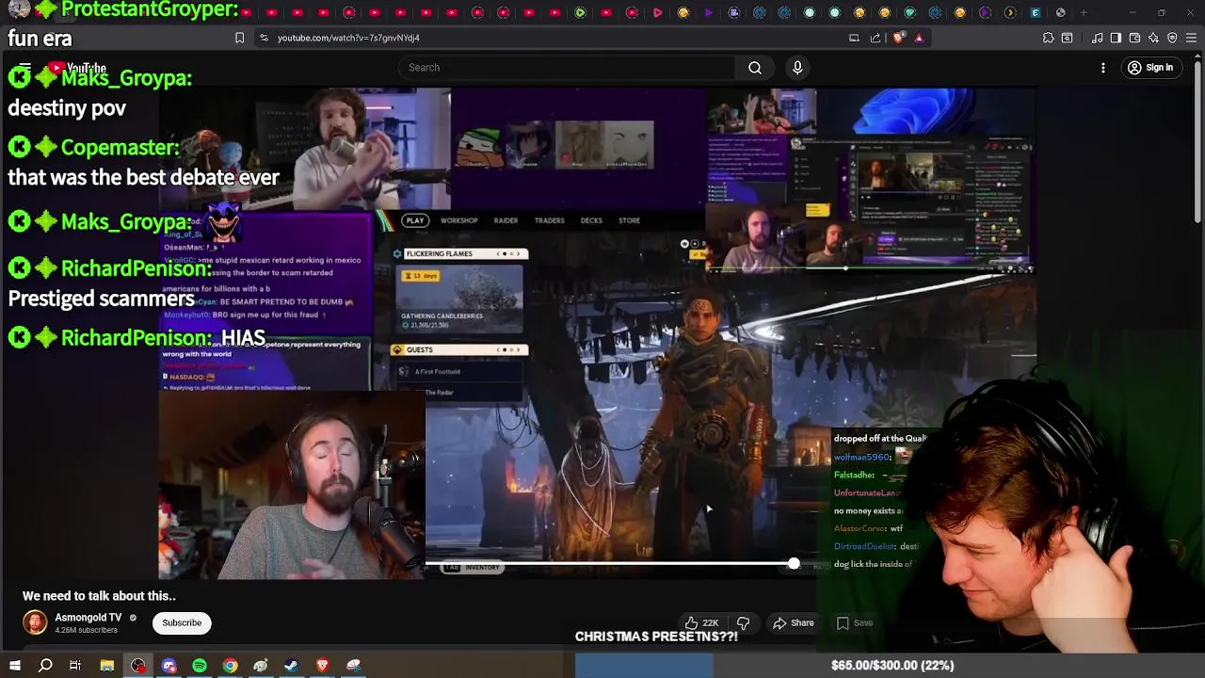Click the share page icon in address bar
The height and width of the screenshot is (678, 1205).
[x=876, y=38]
